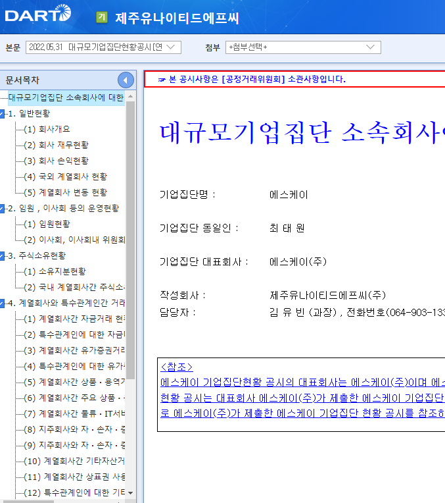The height and width of the screenshot is (503, 445).
Task: Open (8) 지주회사와 자・손자 entry
Action: 74,429
